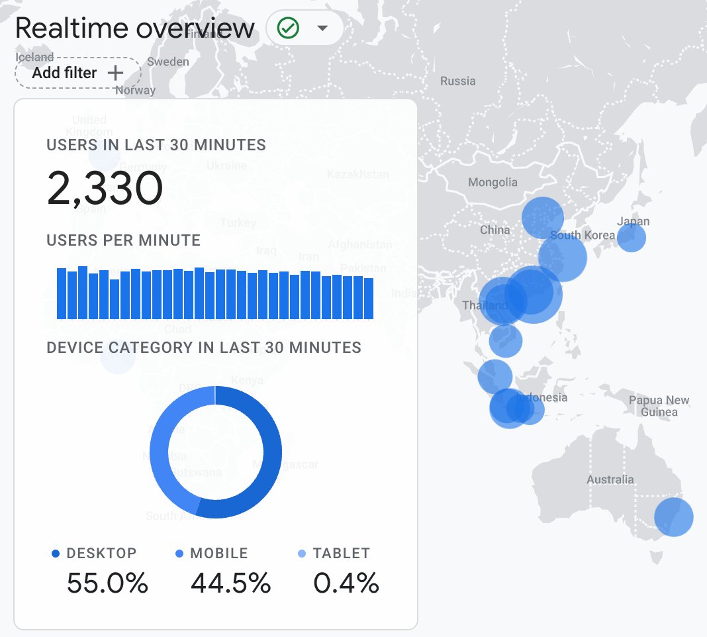Select the Realtime overview heading
This screenshot has width=707, height=637.
(x=135, y=28)
